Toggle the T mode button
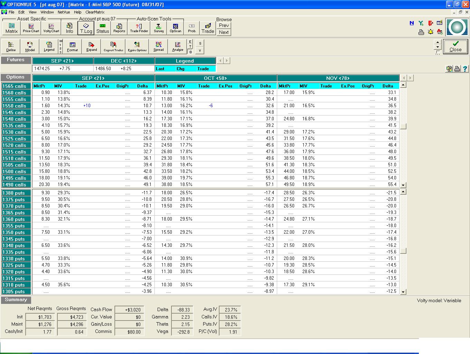Image resolution: width=470 pixels, height=354 pixels. 190,47
